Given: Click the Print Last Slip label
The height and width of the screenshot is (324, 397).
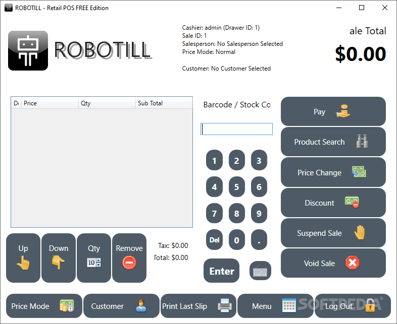Looking at the screenshot, I should [x=184, y=306].
